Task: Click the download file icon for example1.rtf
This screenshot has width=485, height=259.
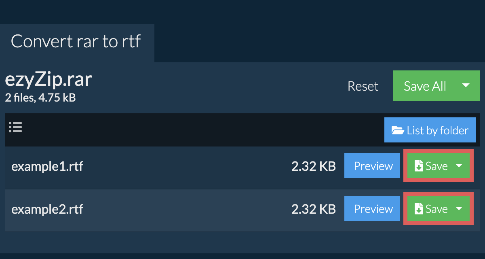Action: [x=419, y=166]
